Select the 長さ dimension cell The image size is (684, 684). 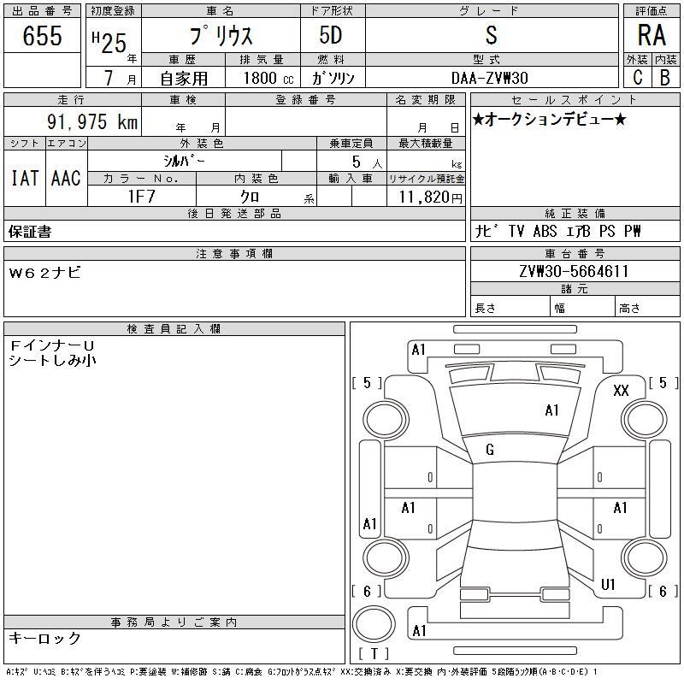coord(510,306)
